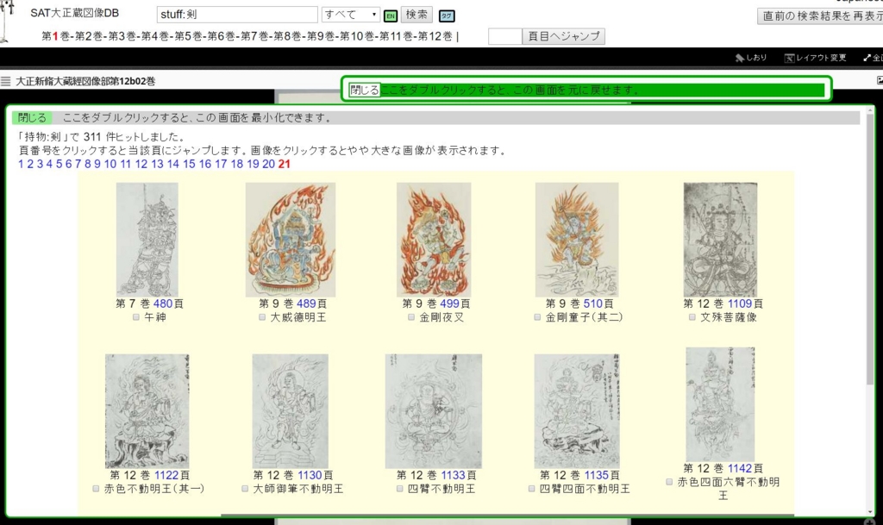Enlarge the 赤色四面六臂不動明王 thumbnail
The height and width of the screenshot is (525, 883).
coord(720,404)
